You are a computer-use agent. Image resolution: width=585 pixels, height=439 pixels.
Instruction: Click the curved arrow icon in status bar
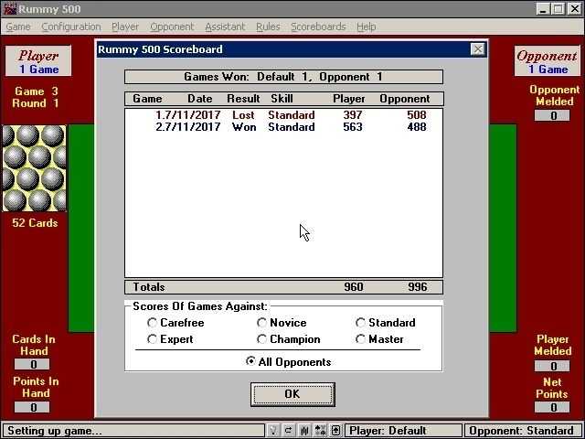tap(289, 431)
